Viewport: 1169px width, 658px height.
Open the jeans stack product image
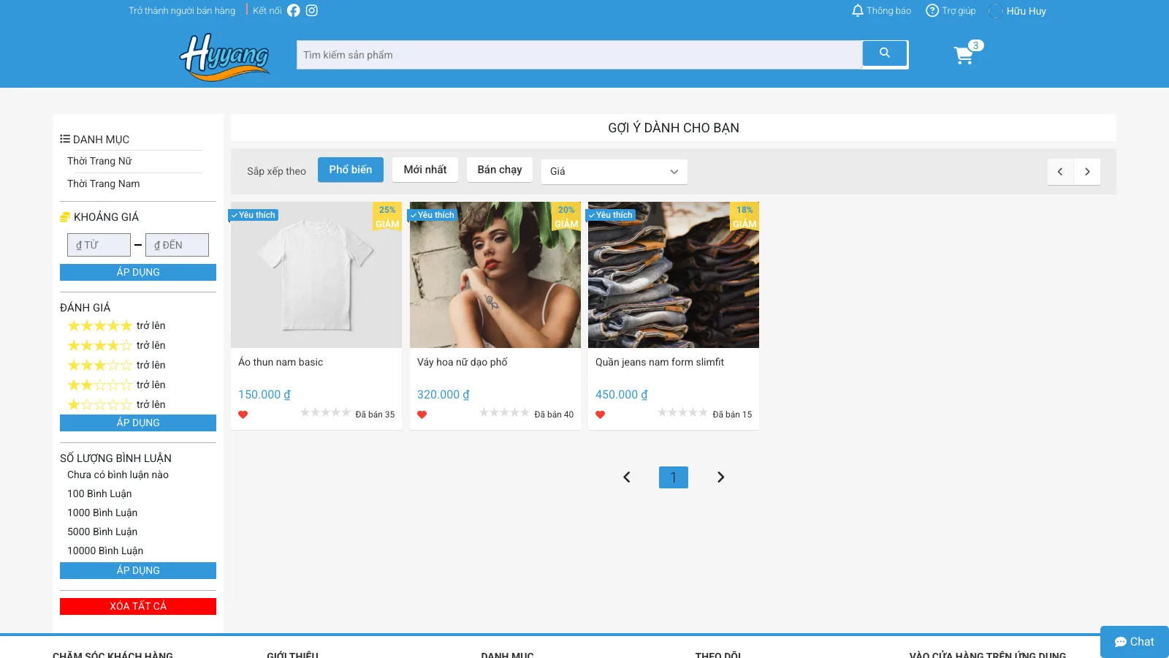click(x=674, y=275)
